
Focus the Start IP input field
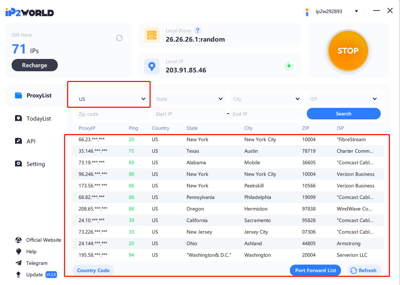[189, 114]
